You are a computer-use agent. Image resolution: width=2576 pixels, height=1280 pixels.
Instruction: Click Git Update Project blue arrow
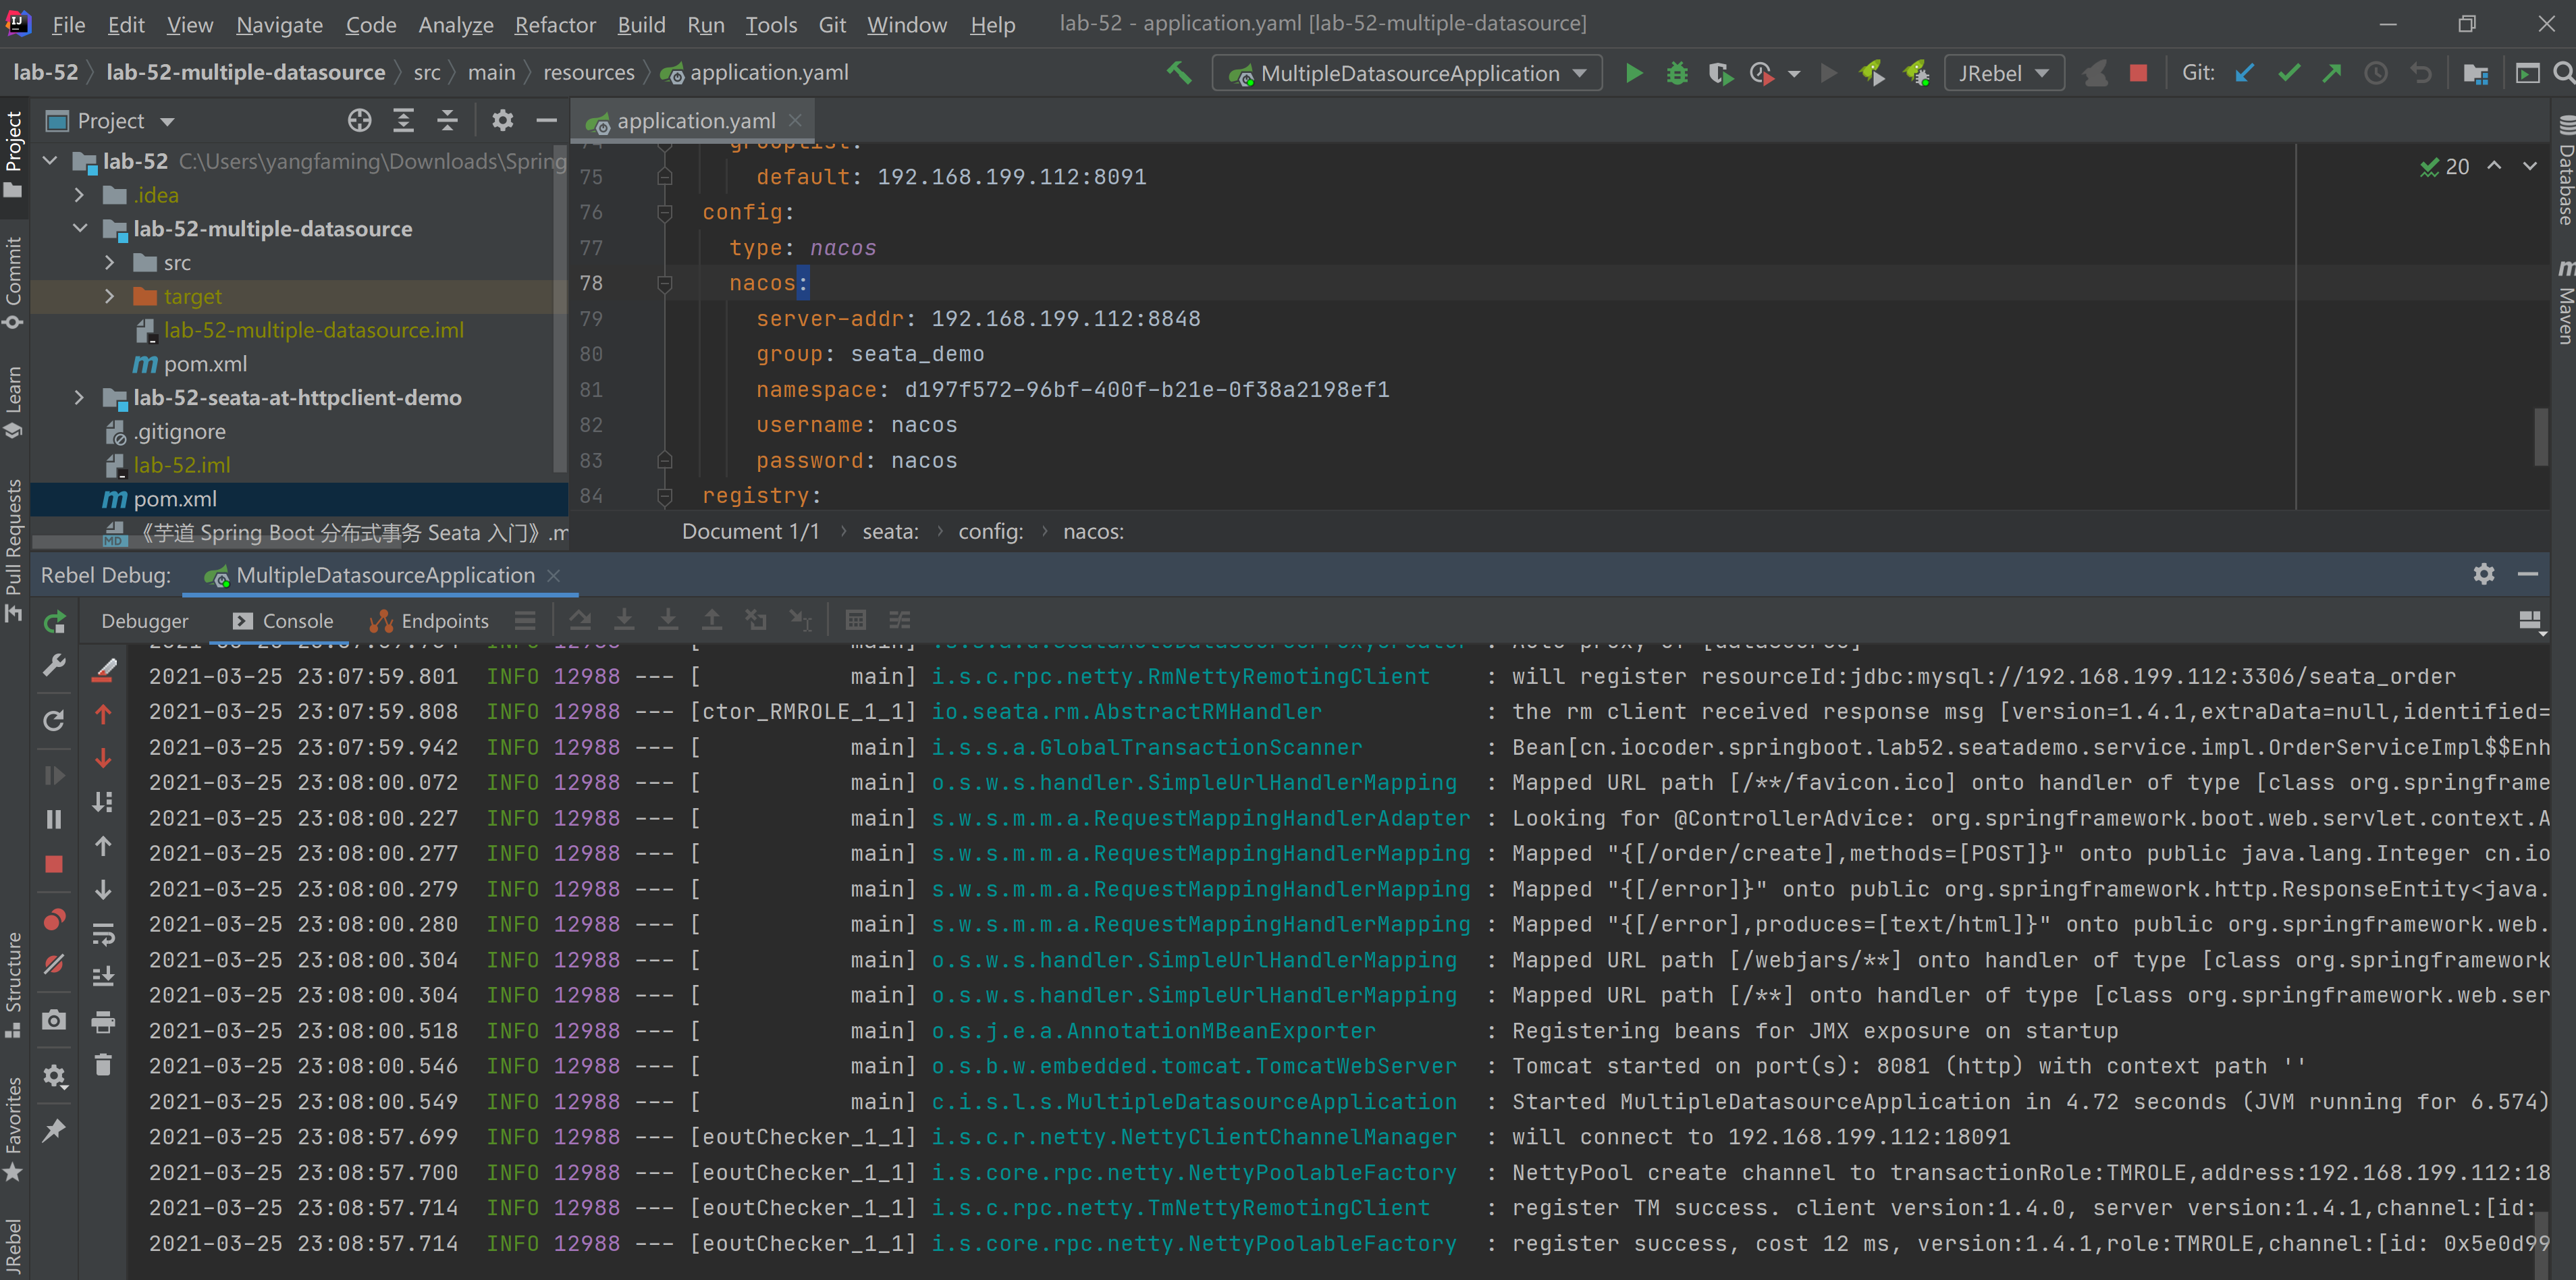tap(2245, 73)
